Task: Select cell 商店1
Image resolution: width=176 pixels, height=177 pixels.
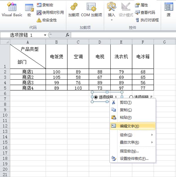Action: pyautogui.click(x=28, y=72)
